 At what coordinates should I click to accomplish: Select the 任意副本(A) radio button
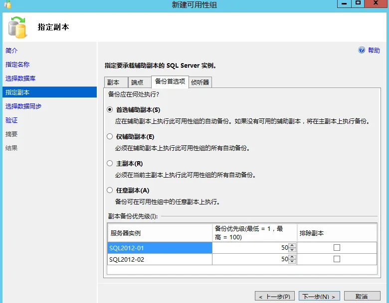[x=110, y=190]
